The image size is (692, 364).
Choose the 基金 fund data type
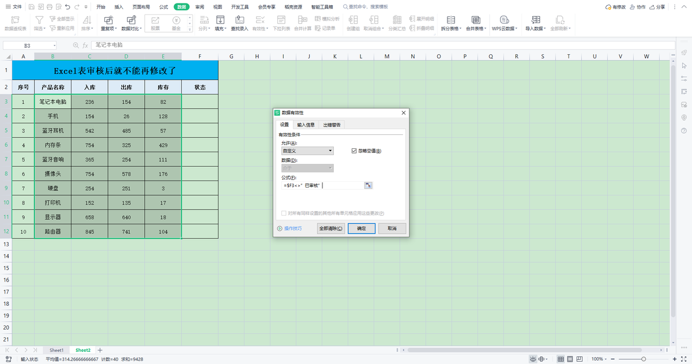[176, 23]
